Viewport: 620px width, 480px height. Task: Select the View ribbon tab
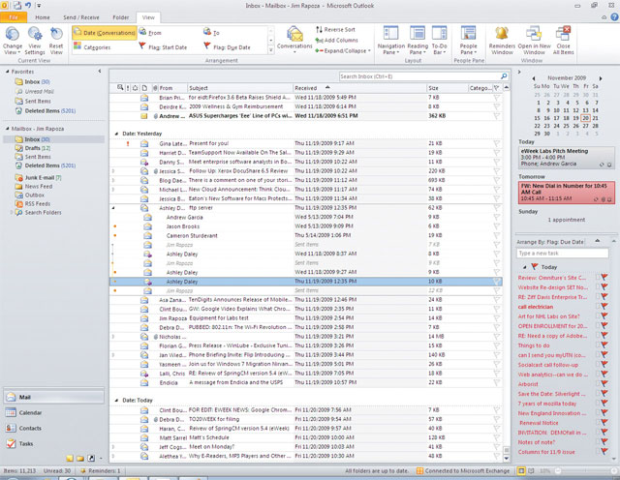click(x=148, y=17)
